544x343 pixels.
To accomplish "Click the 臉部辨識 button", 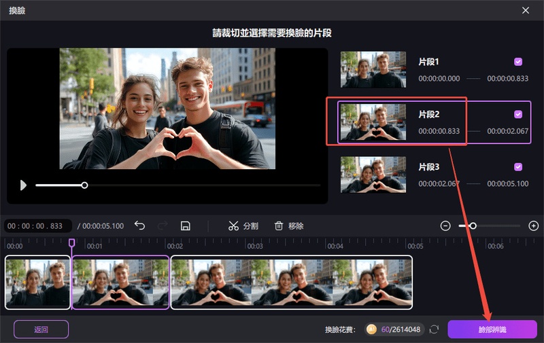I will point(492,329).
